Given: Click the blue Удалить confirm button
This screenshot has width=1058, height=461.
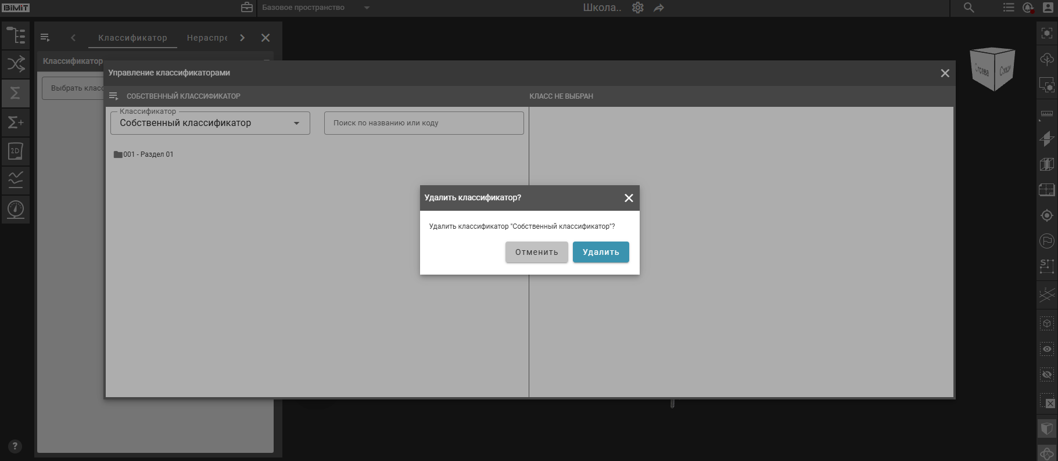Looking at the screenshot, I should tap(600, 252).
